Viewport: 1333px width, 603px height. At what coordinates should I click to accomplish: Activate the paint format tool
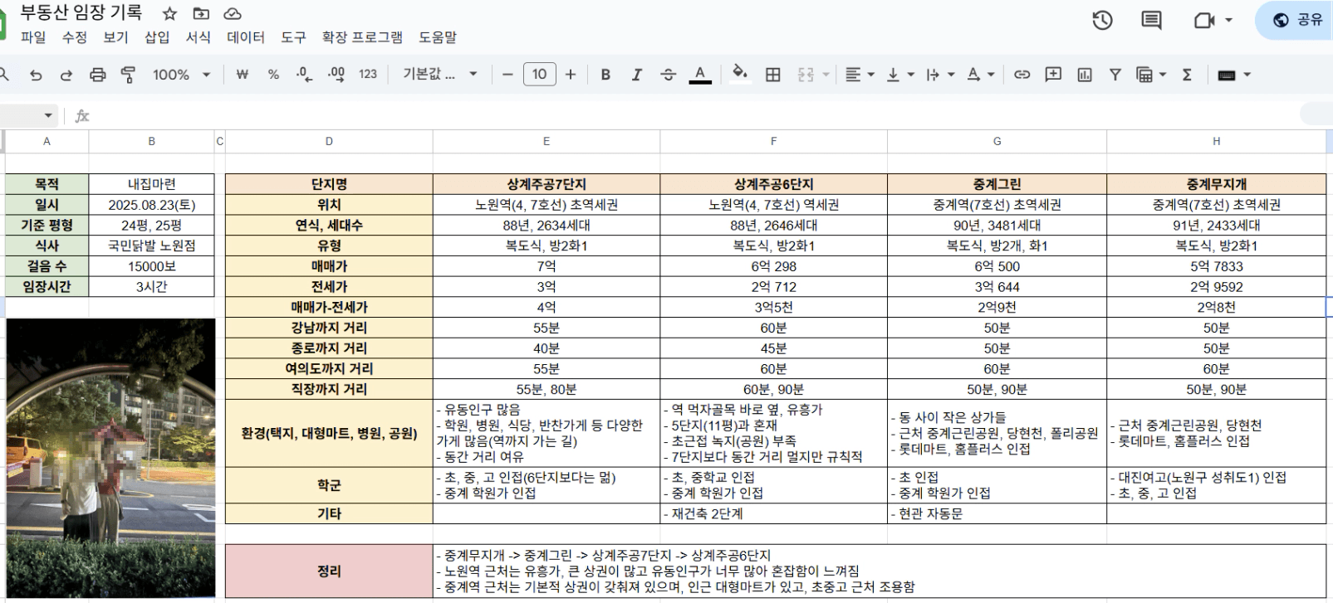128,75
